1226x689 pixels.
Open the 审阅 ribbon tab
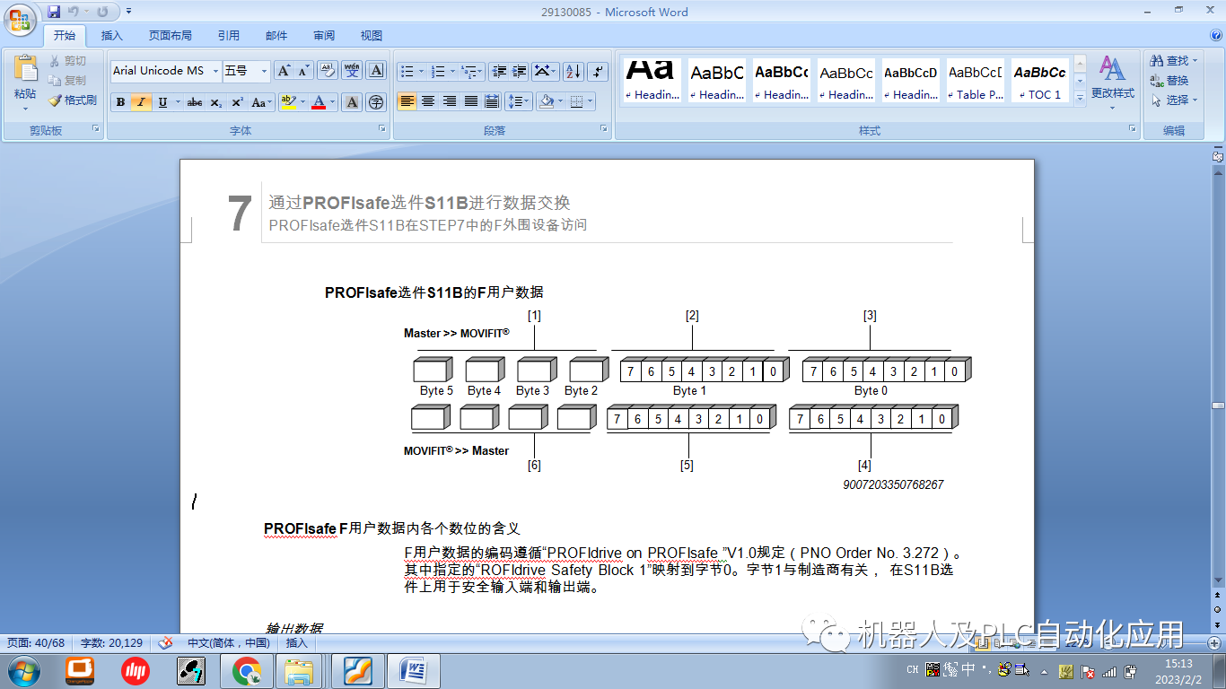[x=323, y=35]
